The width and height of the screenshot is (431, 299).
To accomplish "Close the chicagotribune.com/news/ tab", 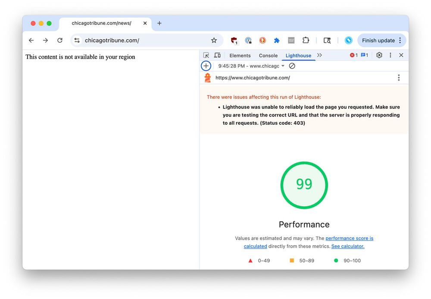I will (x=145, y=23).
